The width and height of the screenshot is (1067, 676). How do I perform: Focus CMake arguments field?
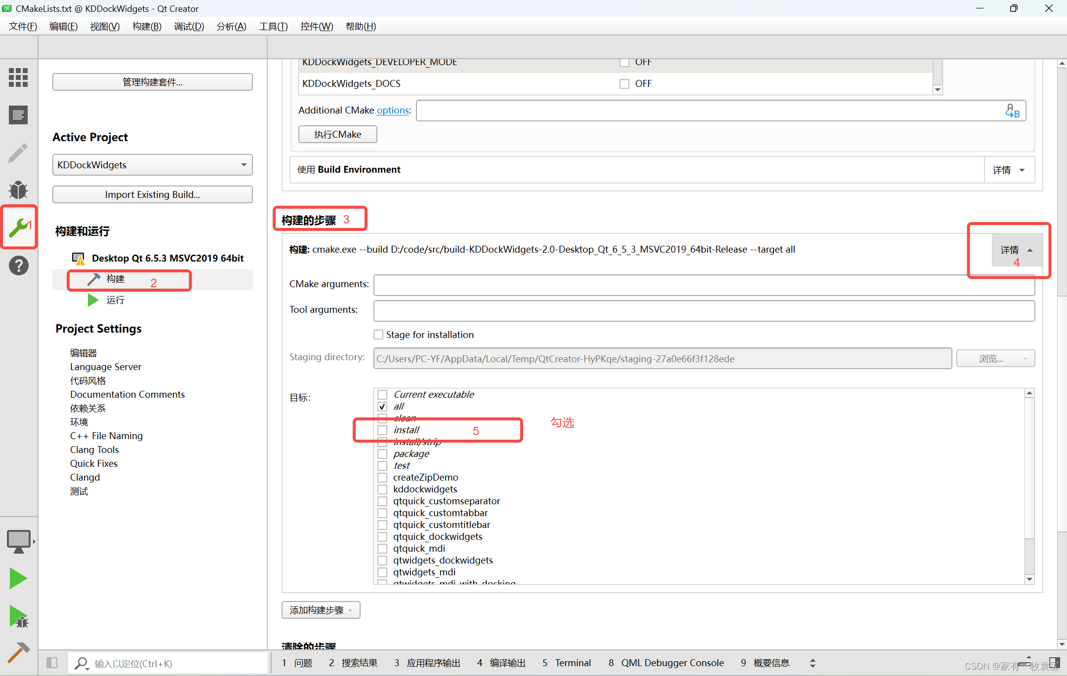704,284
